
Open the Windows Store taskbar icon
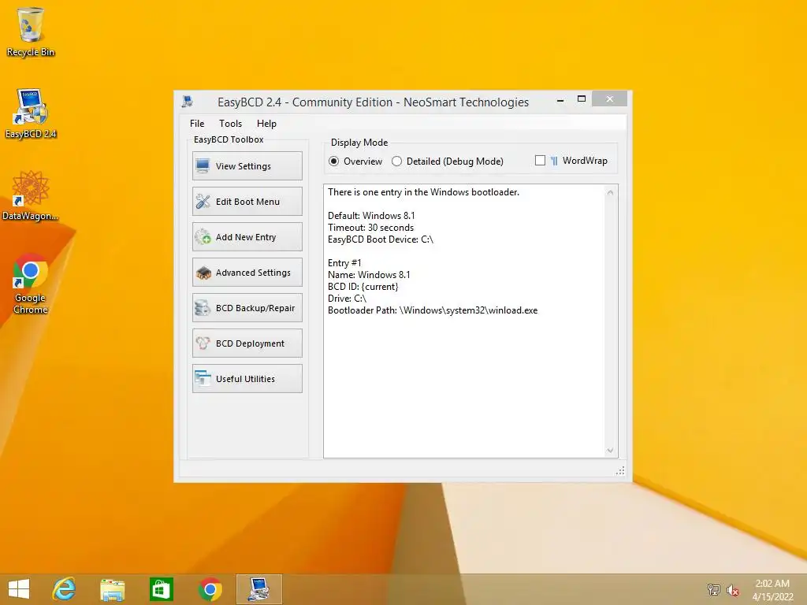pos(161,589)
